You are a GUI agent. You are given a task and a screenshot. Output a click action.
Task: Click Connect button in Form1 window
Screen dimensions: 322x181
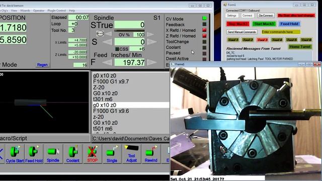coord(247,16)
